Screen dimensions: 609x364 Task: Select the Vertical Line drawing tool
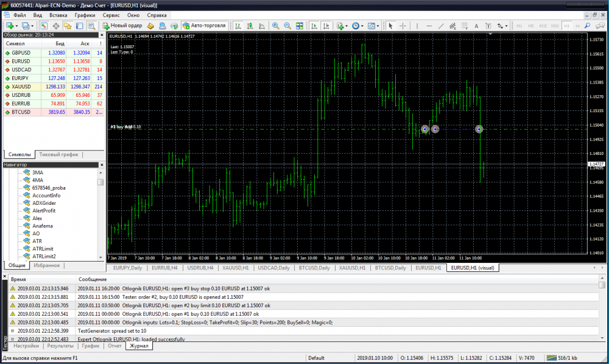pos(417,26)
